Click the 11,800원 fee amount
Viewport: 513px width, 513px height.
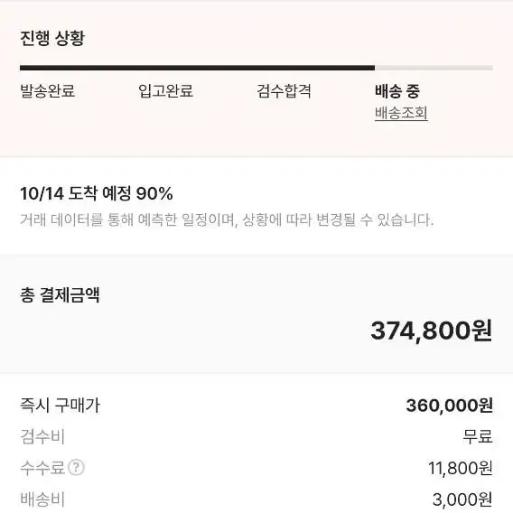coord(461,468)
